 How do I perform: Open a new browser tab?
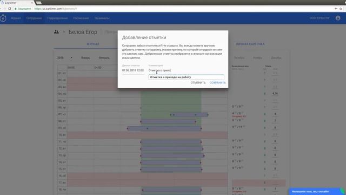tap(38, 3)
